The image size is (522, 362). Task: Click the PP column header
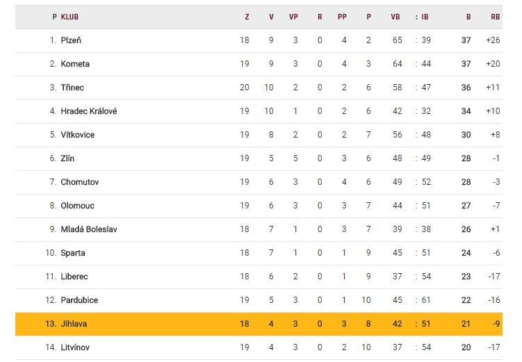[x=344, y=17]
